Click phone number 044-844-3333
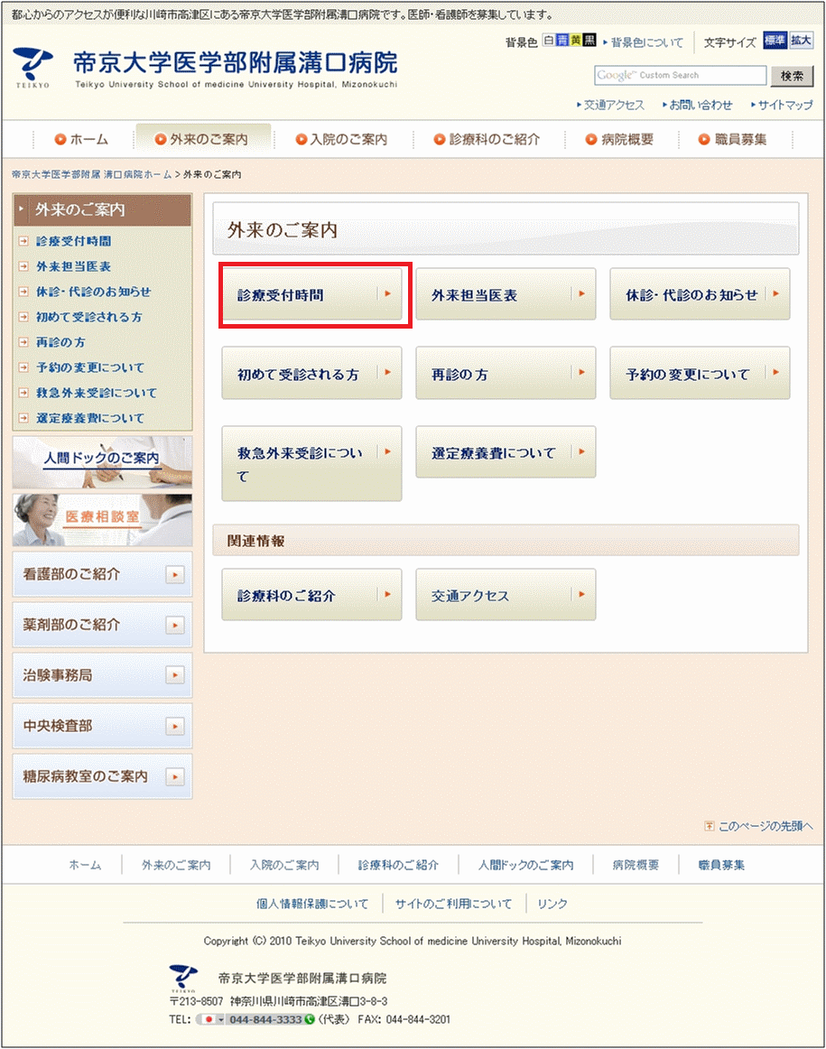Viewport: 826px width, 1049px height. 265,1019
